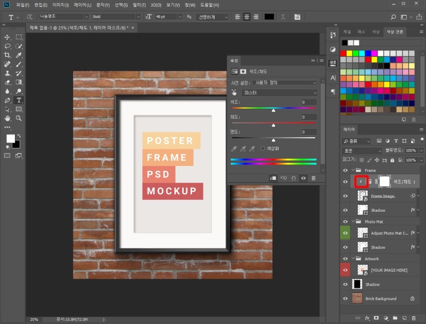This screenshot has width=426, height=324.
Task: Toggle visibility of [YOUR IMAGE HERE] layer
Action: pos(345,270)
